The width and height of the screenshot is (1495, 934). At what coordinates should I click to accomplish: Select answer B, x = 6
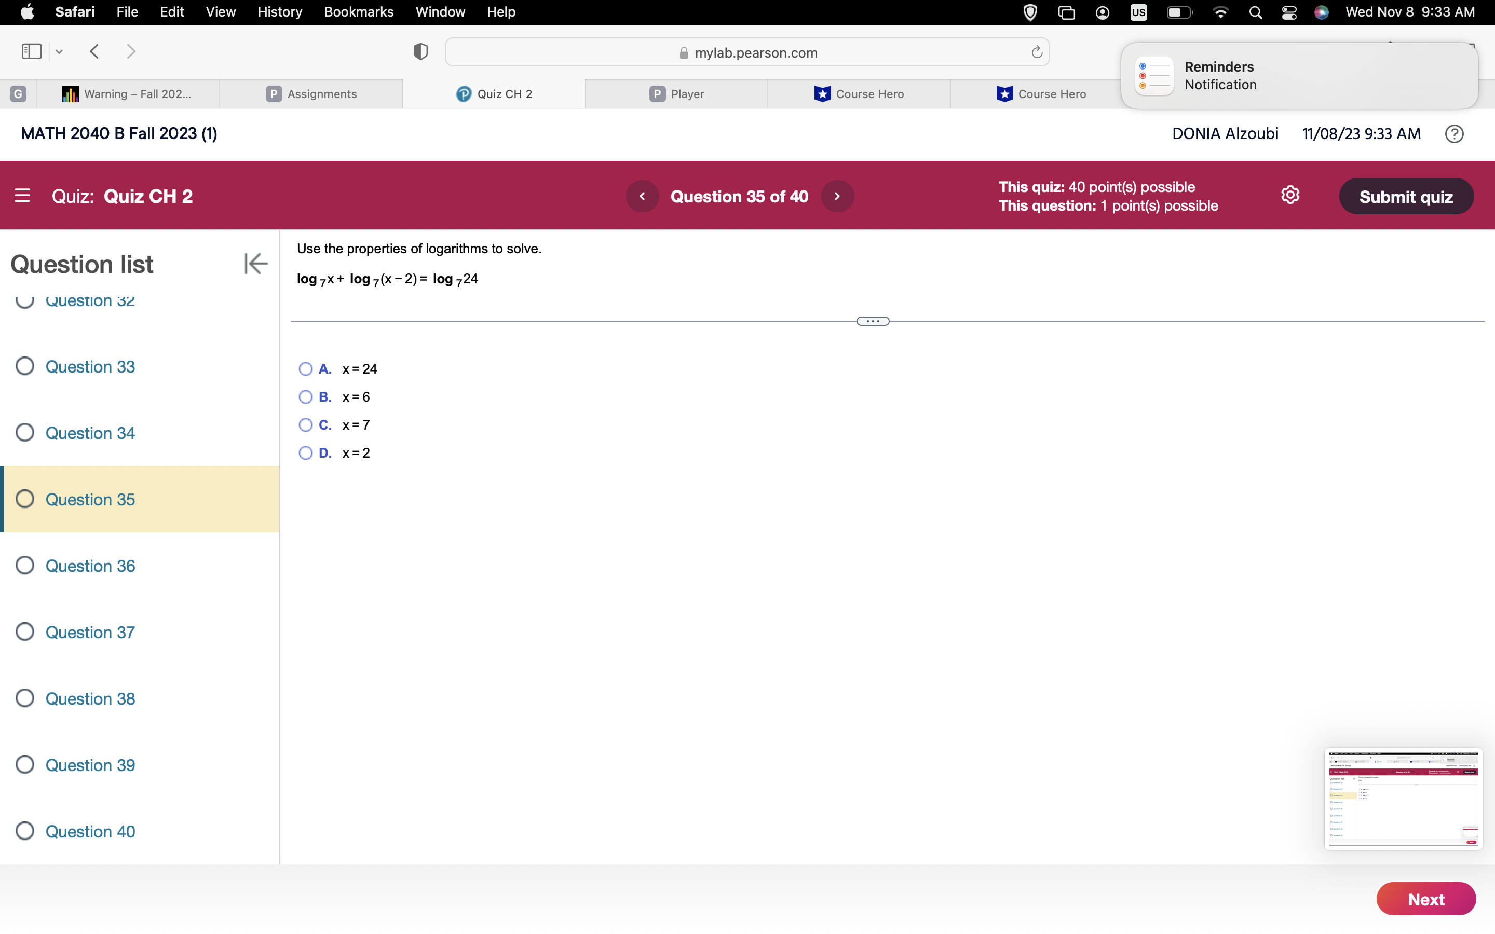(306, 397)
